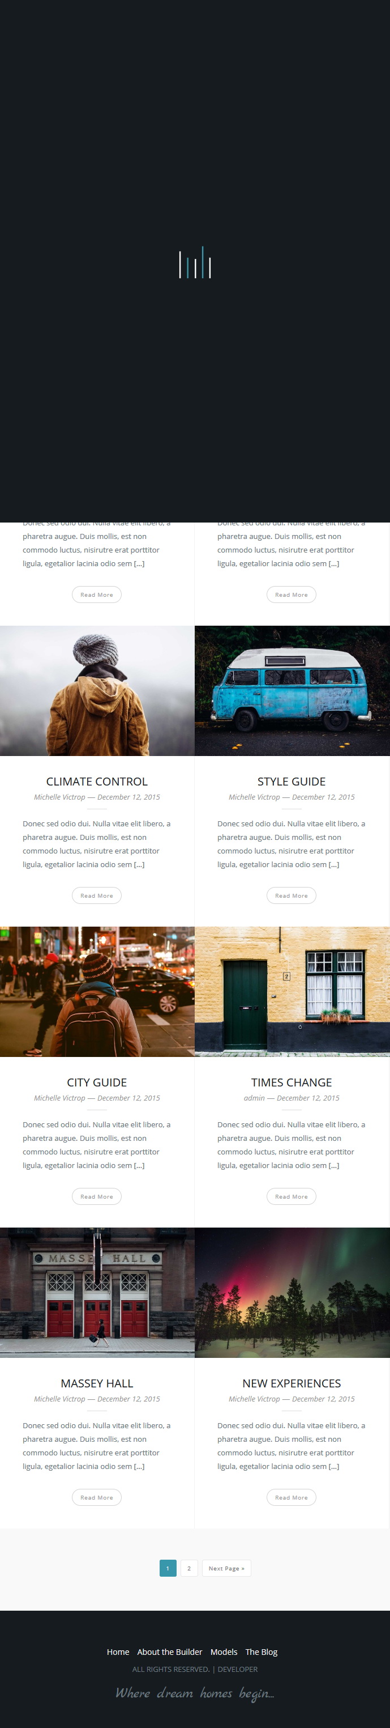Open the Style Guide post title
Viewport: 390px width, 1728px height.
pos(292,782)
